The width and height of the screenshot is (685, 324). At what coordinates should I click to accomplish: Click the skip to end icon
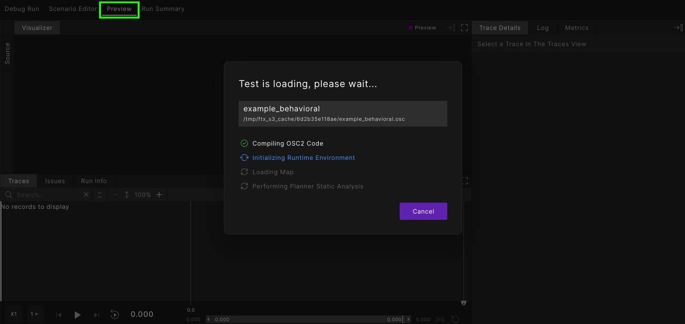click(x=97, y=314)
